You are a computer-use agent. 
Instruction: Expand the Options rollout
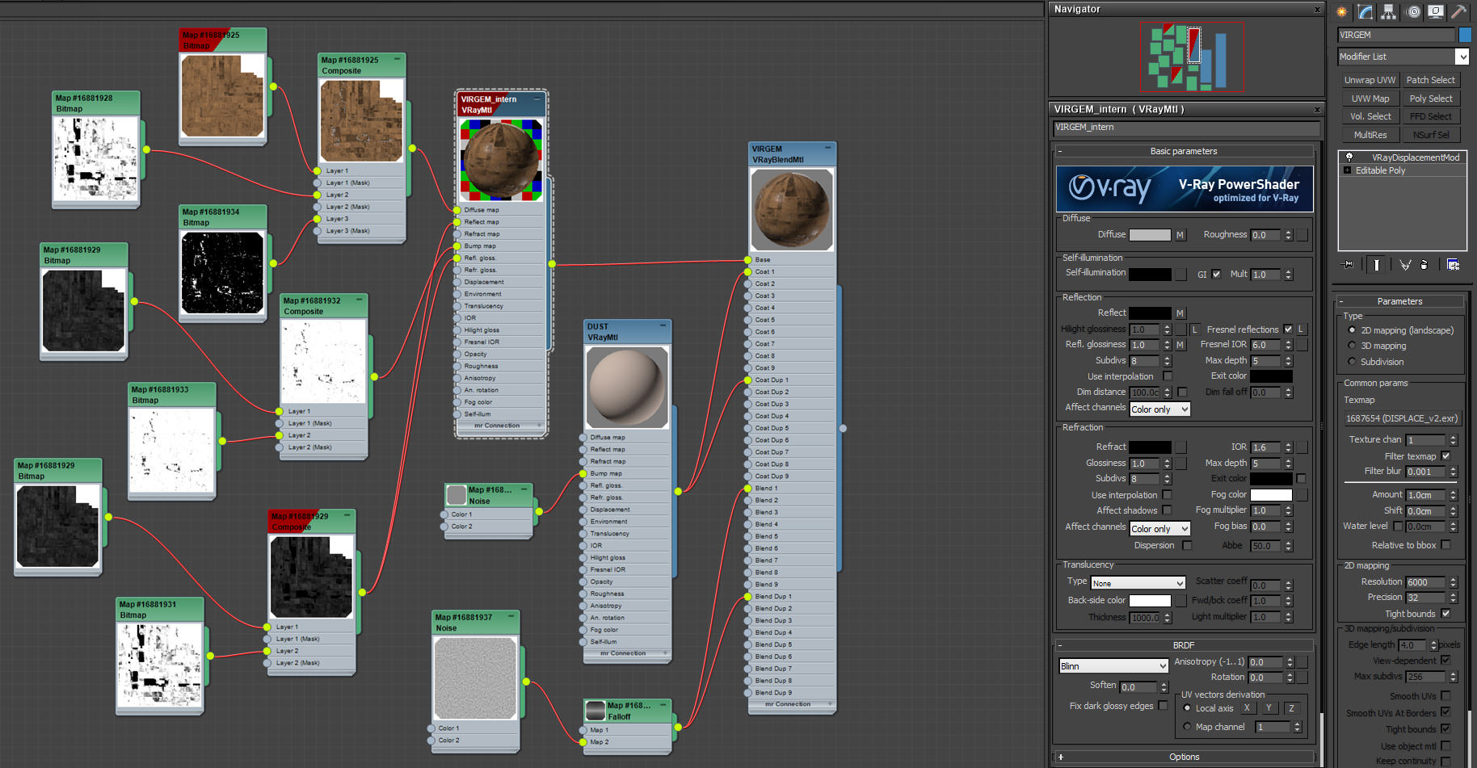(1184, 757)
